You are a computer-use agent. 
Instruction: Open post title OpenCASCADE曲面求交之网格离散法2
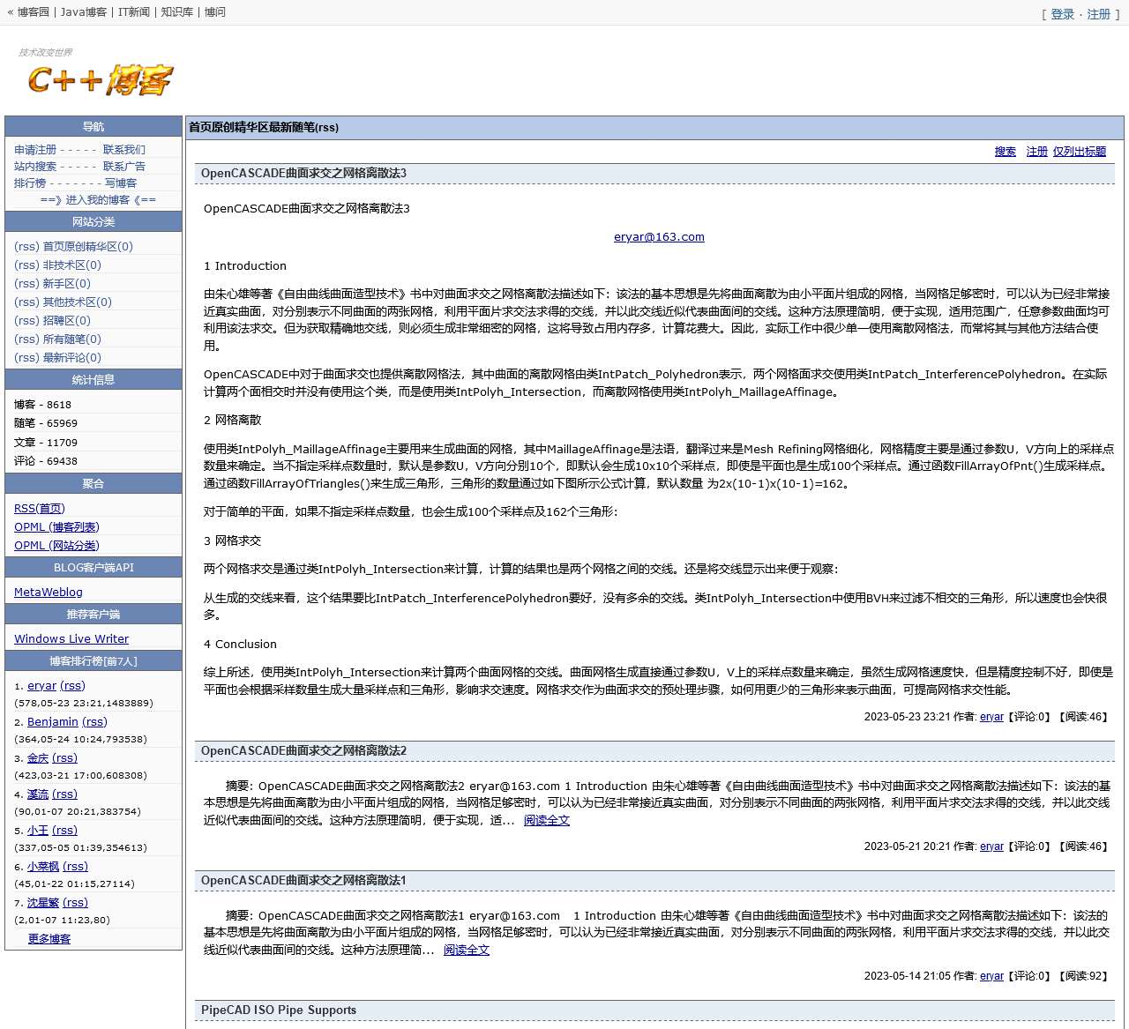303,751
